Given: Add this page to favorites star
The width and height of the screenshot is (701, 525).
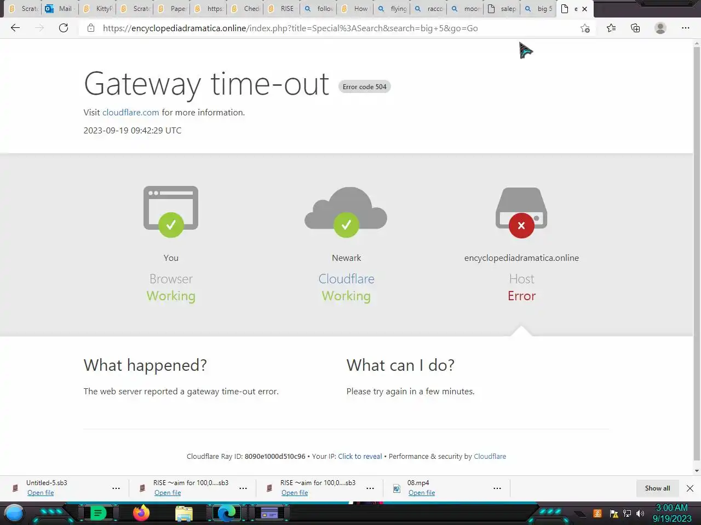Looking at the screenshot, I should point(585,28).
